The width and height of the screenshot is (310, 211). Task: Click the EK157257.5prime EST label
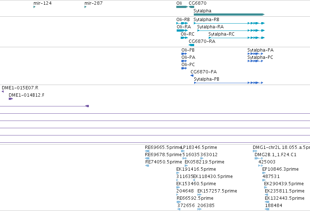pos(217,191)
